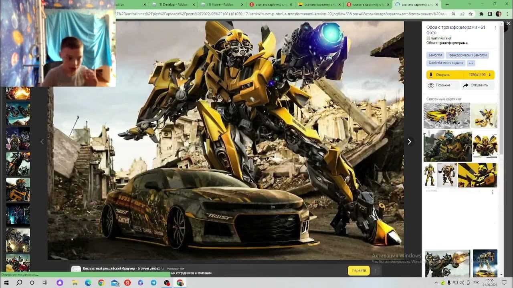Open the related thumbnail with the yellow striped background

477,175
